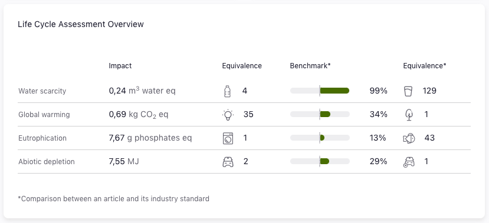Click the Life Cycle Assessment Overview title
The width and height of the screenshot is (489, 223).
click(x=81, y=24)
